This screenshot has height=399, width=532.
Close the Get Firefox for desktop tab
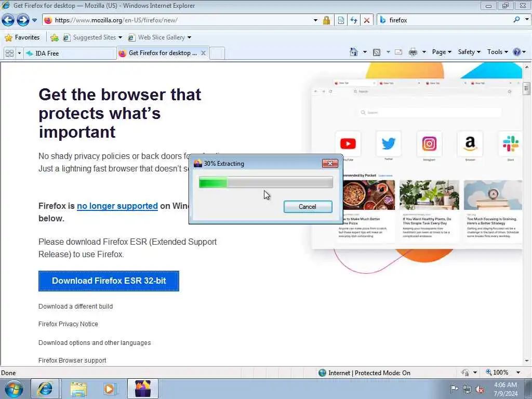tap(203, 53)
